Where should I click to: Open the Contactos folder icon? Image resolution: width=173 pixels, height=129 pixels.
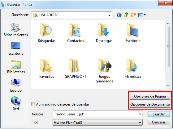(x=75, y=30)
